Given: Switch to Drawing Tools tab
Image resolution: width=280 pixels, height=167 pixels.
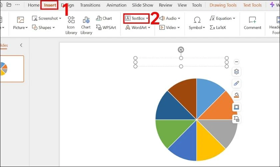Looking at the screenshot, I should point(223,5).
